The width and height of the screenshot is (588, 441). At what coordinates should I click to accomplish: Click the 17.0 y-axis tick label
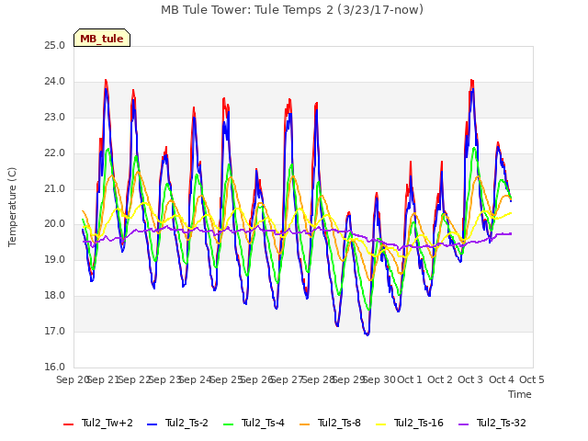pyautogui.click(x=55, y=331)
